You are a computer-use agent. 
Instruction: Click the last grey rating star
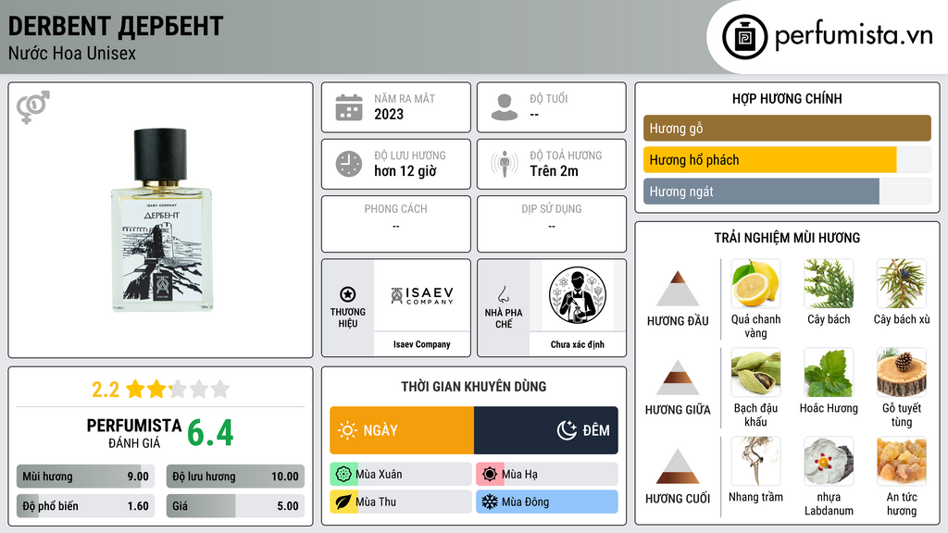[x=220, y=389]
